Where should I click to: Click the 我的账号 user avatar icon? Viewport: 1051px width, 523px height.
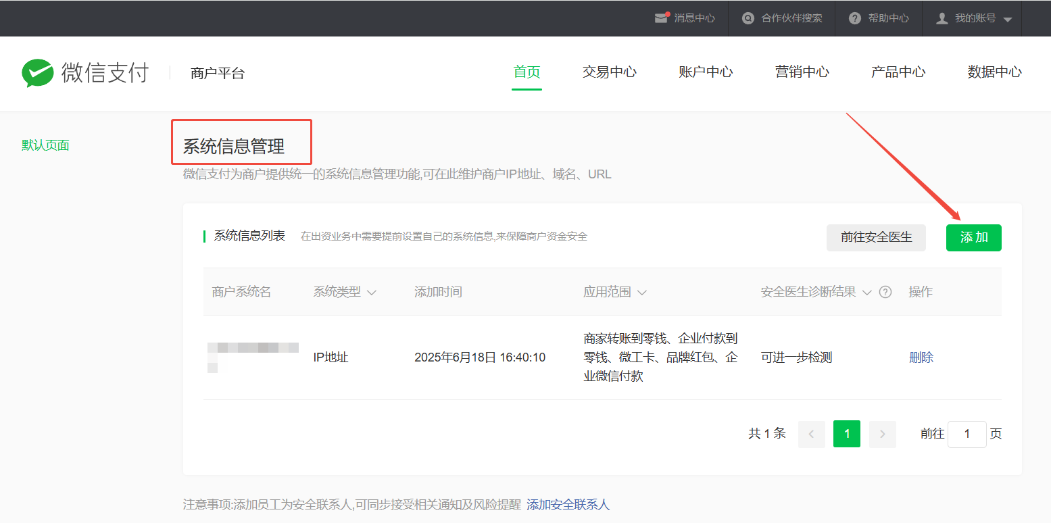[942, 18]
